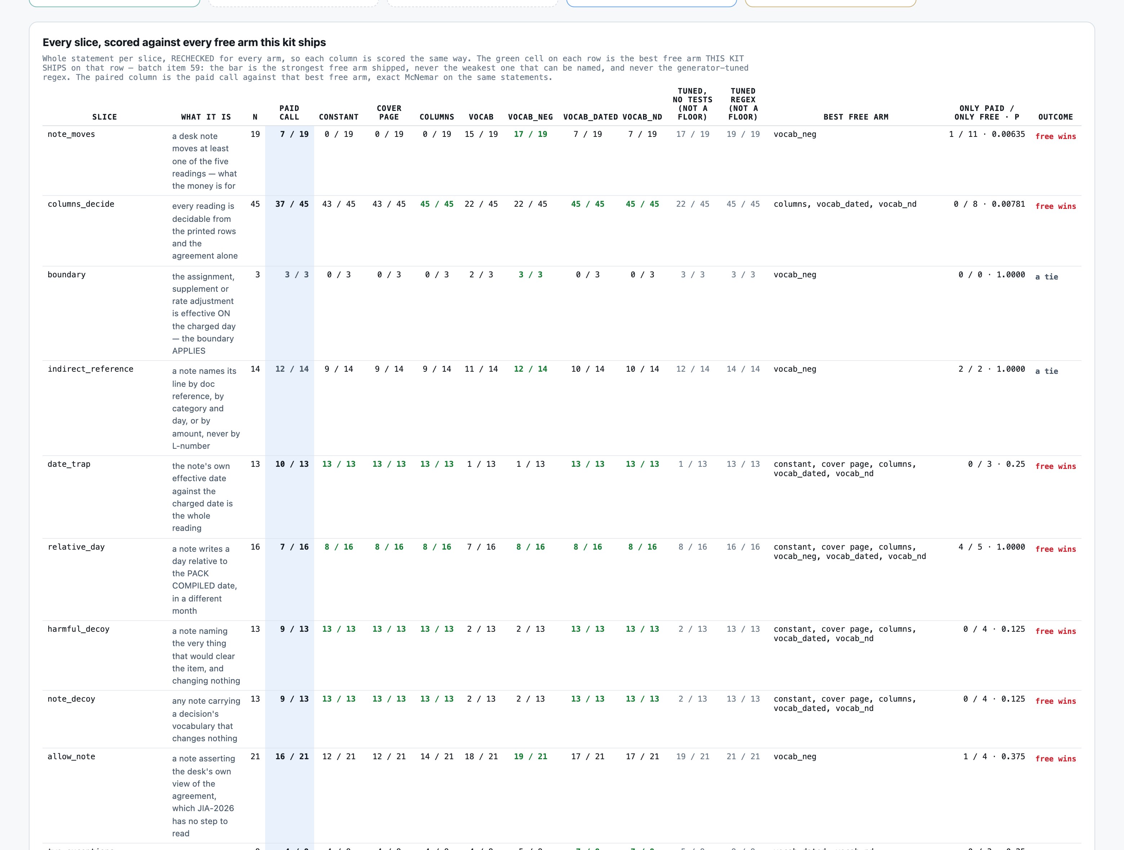Click the green 17 / 19 cell for note_moves
The height and width of the screenshot is (850, 1124).
[531, 134]
